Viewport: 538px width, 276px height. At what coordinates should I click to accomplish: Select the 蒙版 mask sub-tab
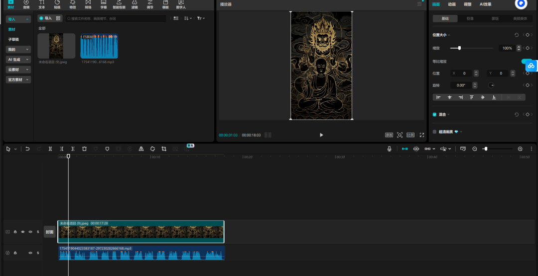click(x=495, y=18)
